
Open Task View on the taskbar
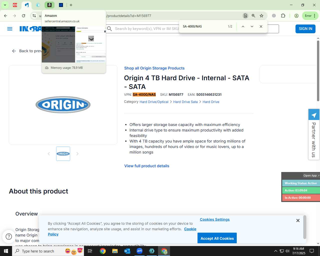90,251
